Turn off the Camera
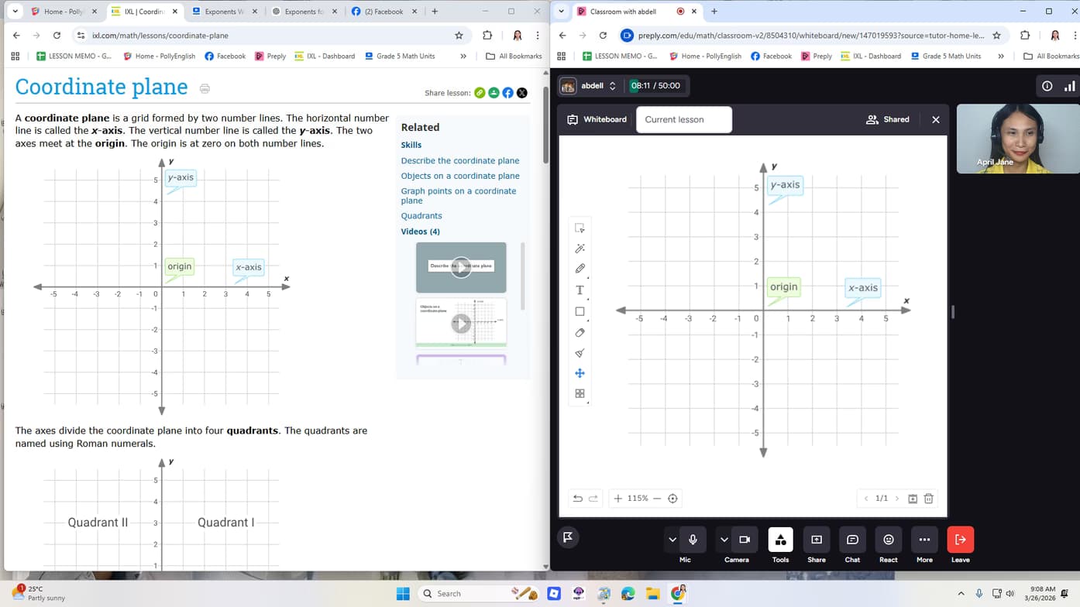The width and height of the screenshot is (1080, 607). (x=744, y=540)
